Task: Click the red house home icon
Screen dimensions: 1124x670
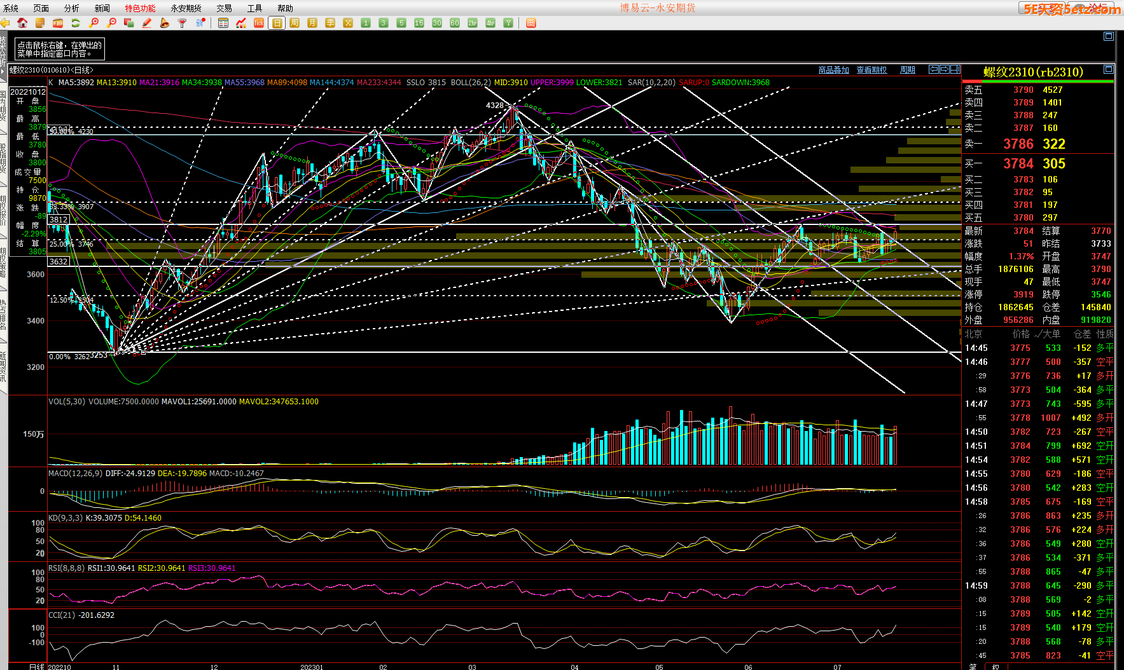Action: pos(22,23)
